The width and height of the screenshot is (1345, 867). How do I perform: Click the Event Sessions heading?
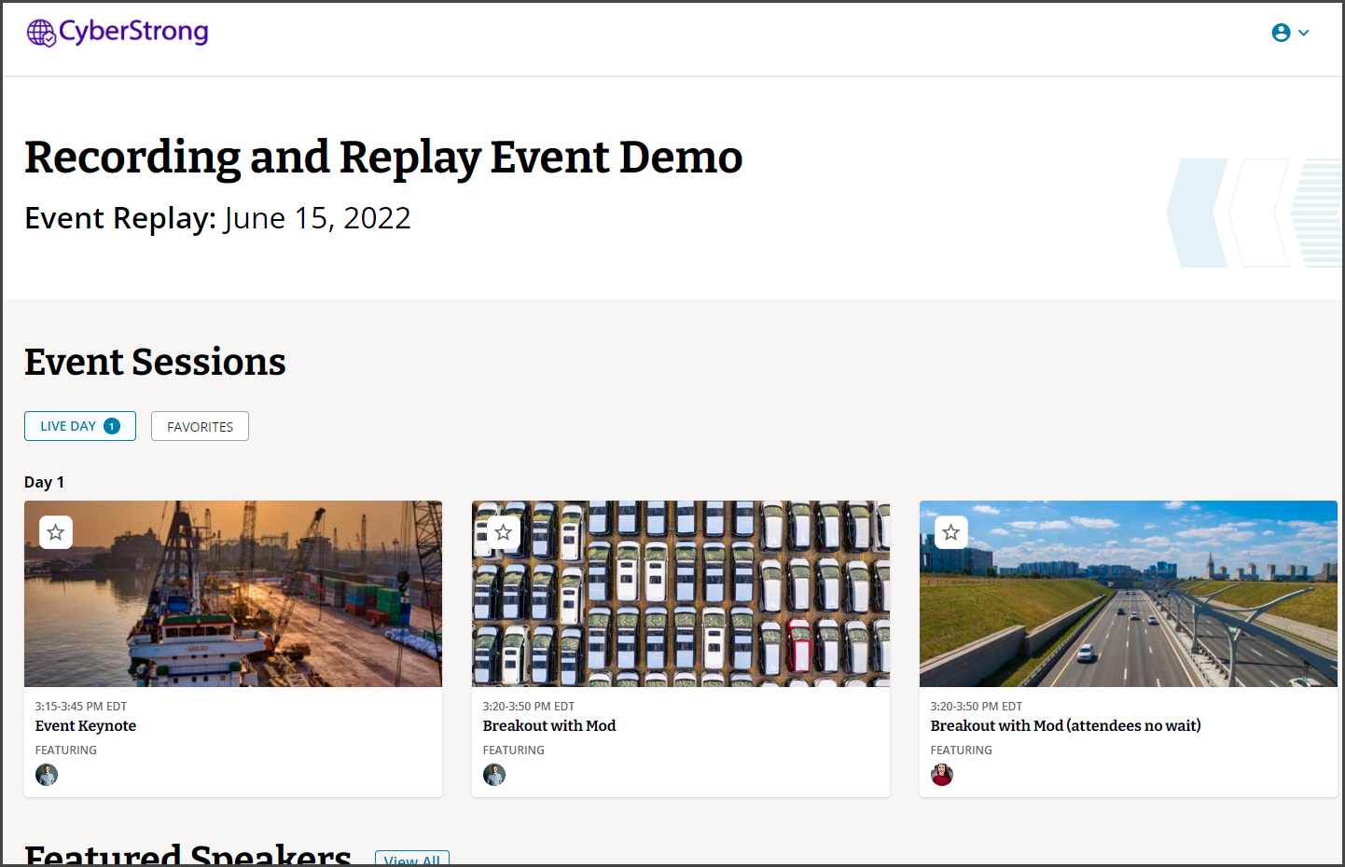[x=155, y=362]
